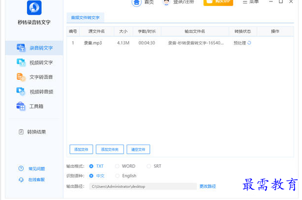Open 视频转音频 menu item
This screenshot has height=200, width=302.
pyautogui.click(x=42, y=92)
